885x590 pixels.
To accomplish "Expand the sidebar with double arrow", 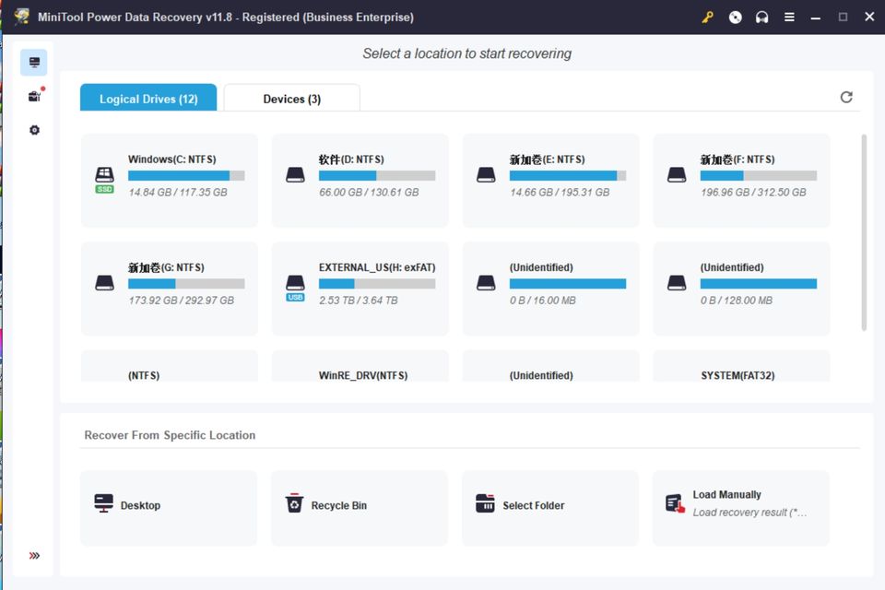I will pyautogui.click(x=34, y=556).
